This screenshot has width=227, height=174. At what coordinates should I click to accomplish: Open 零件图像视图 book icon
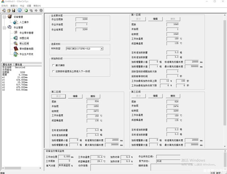click(16, 48)
